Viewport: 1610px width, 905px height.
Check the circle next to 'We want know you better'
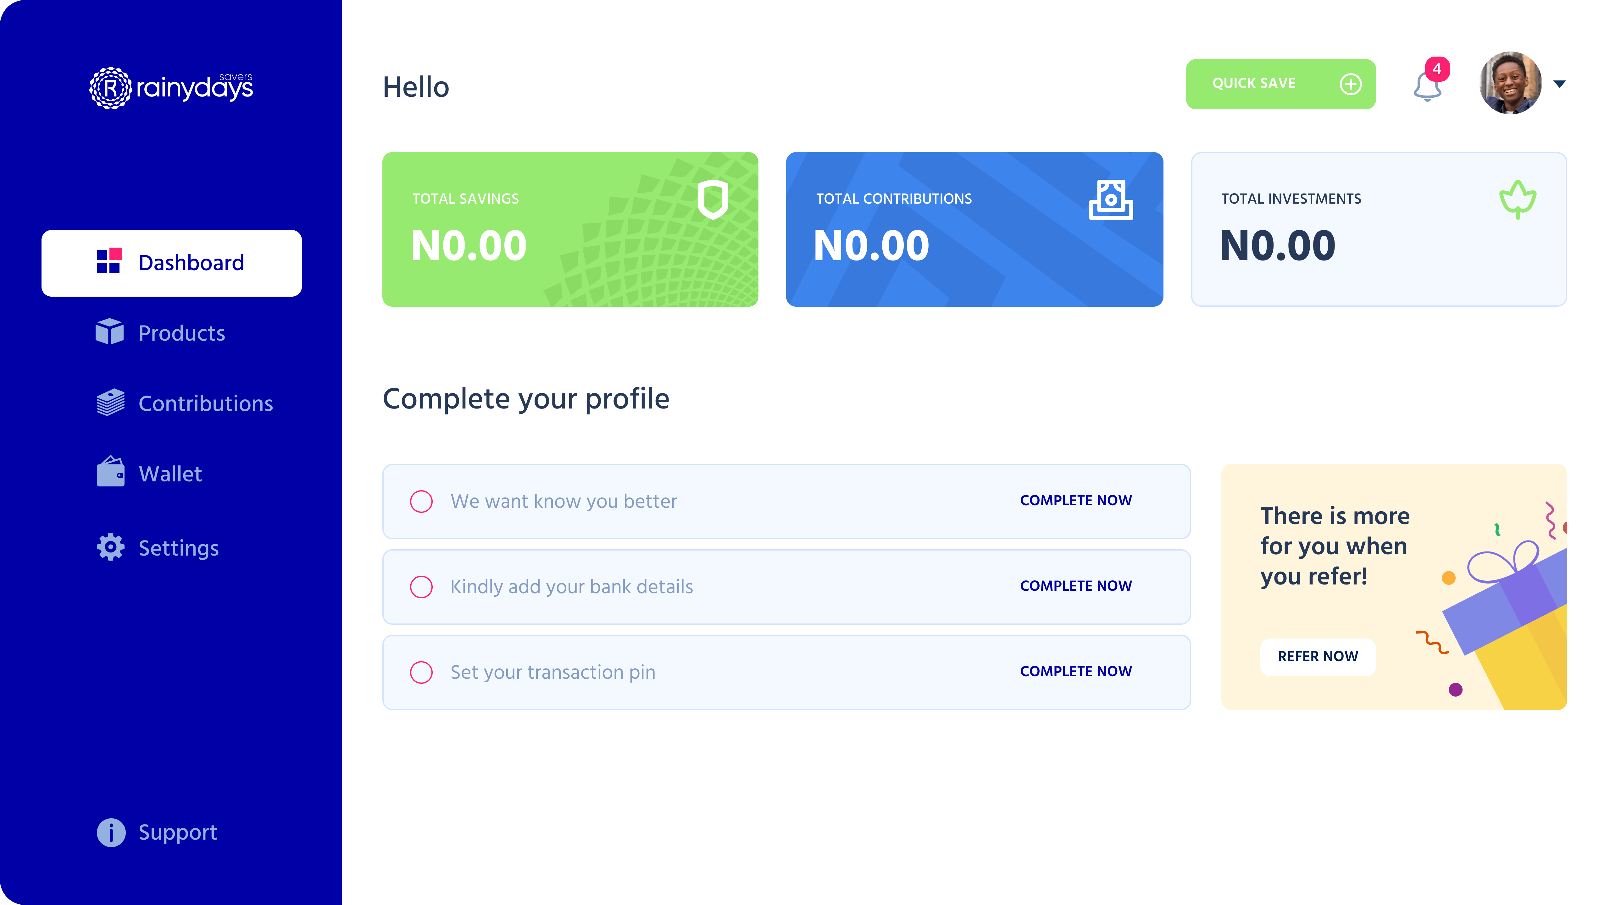(x=422, y=501)
